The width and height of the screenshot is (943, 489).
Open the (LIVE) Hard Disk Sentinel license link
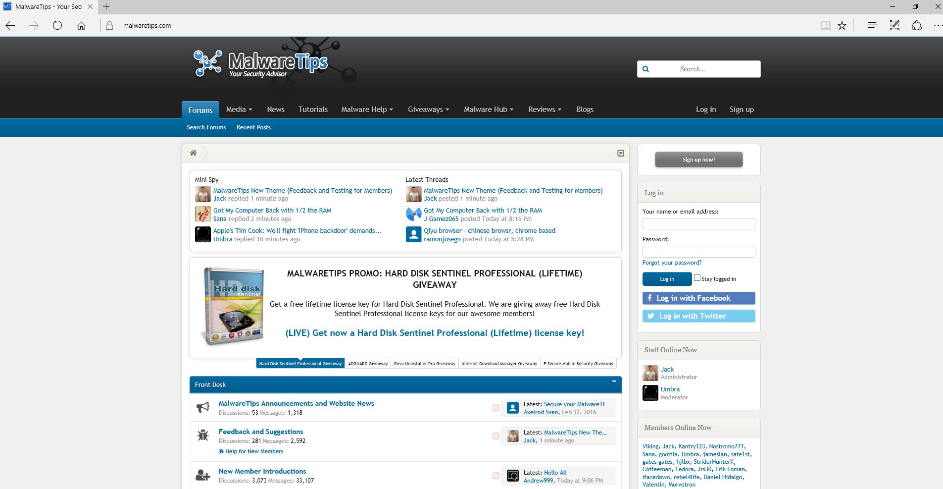click(435, 333)
